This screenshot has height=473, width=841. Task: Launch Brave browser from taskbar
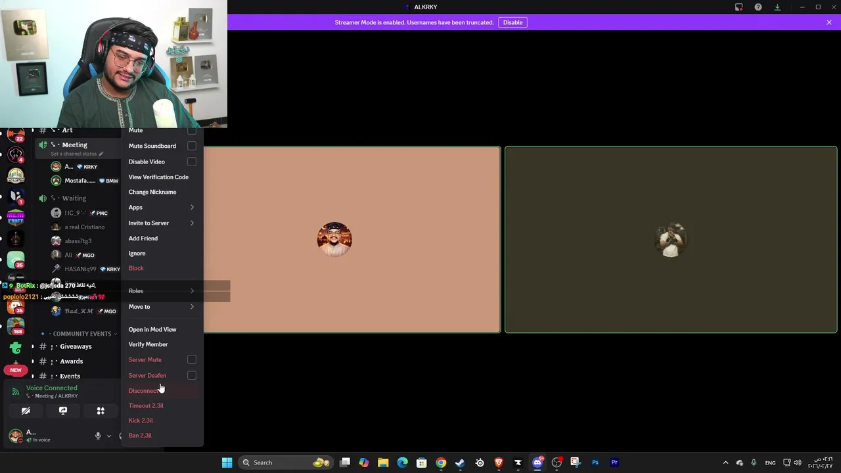499,462
